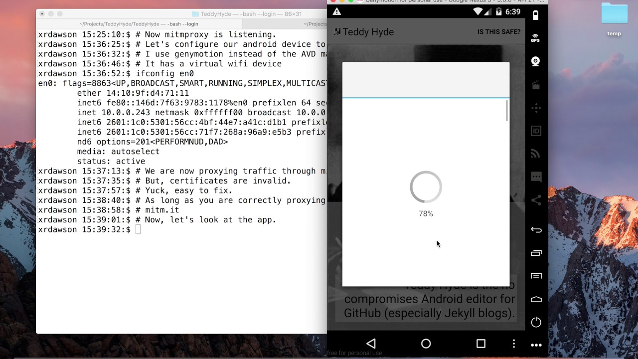Screen dimensions: 638x359
Task: Click the '78%' progress label
Action: pos(426,213)
